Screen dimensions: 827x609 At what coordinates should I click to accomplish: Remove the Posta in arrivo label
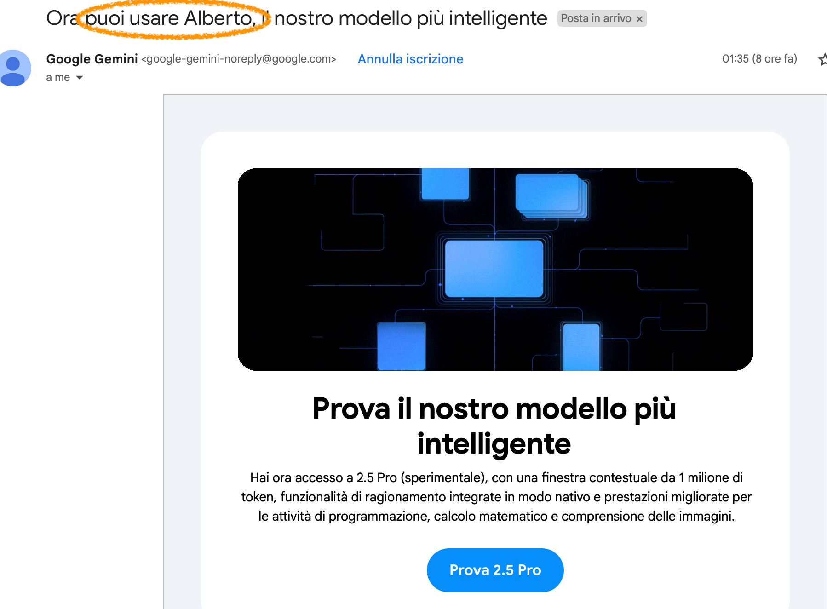[639, 19]
